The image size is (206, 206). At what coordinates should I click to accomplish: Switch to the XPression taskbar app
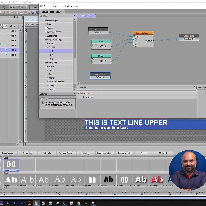point(36,203)
